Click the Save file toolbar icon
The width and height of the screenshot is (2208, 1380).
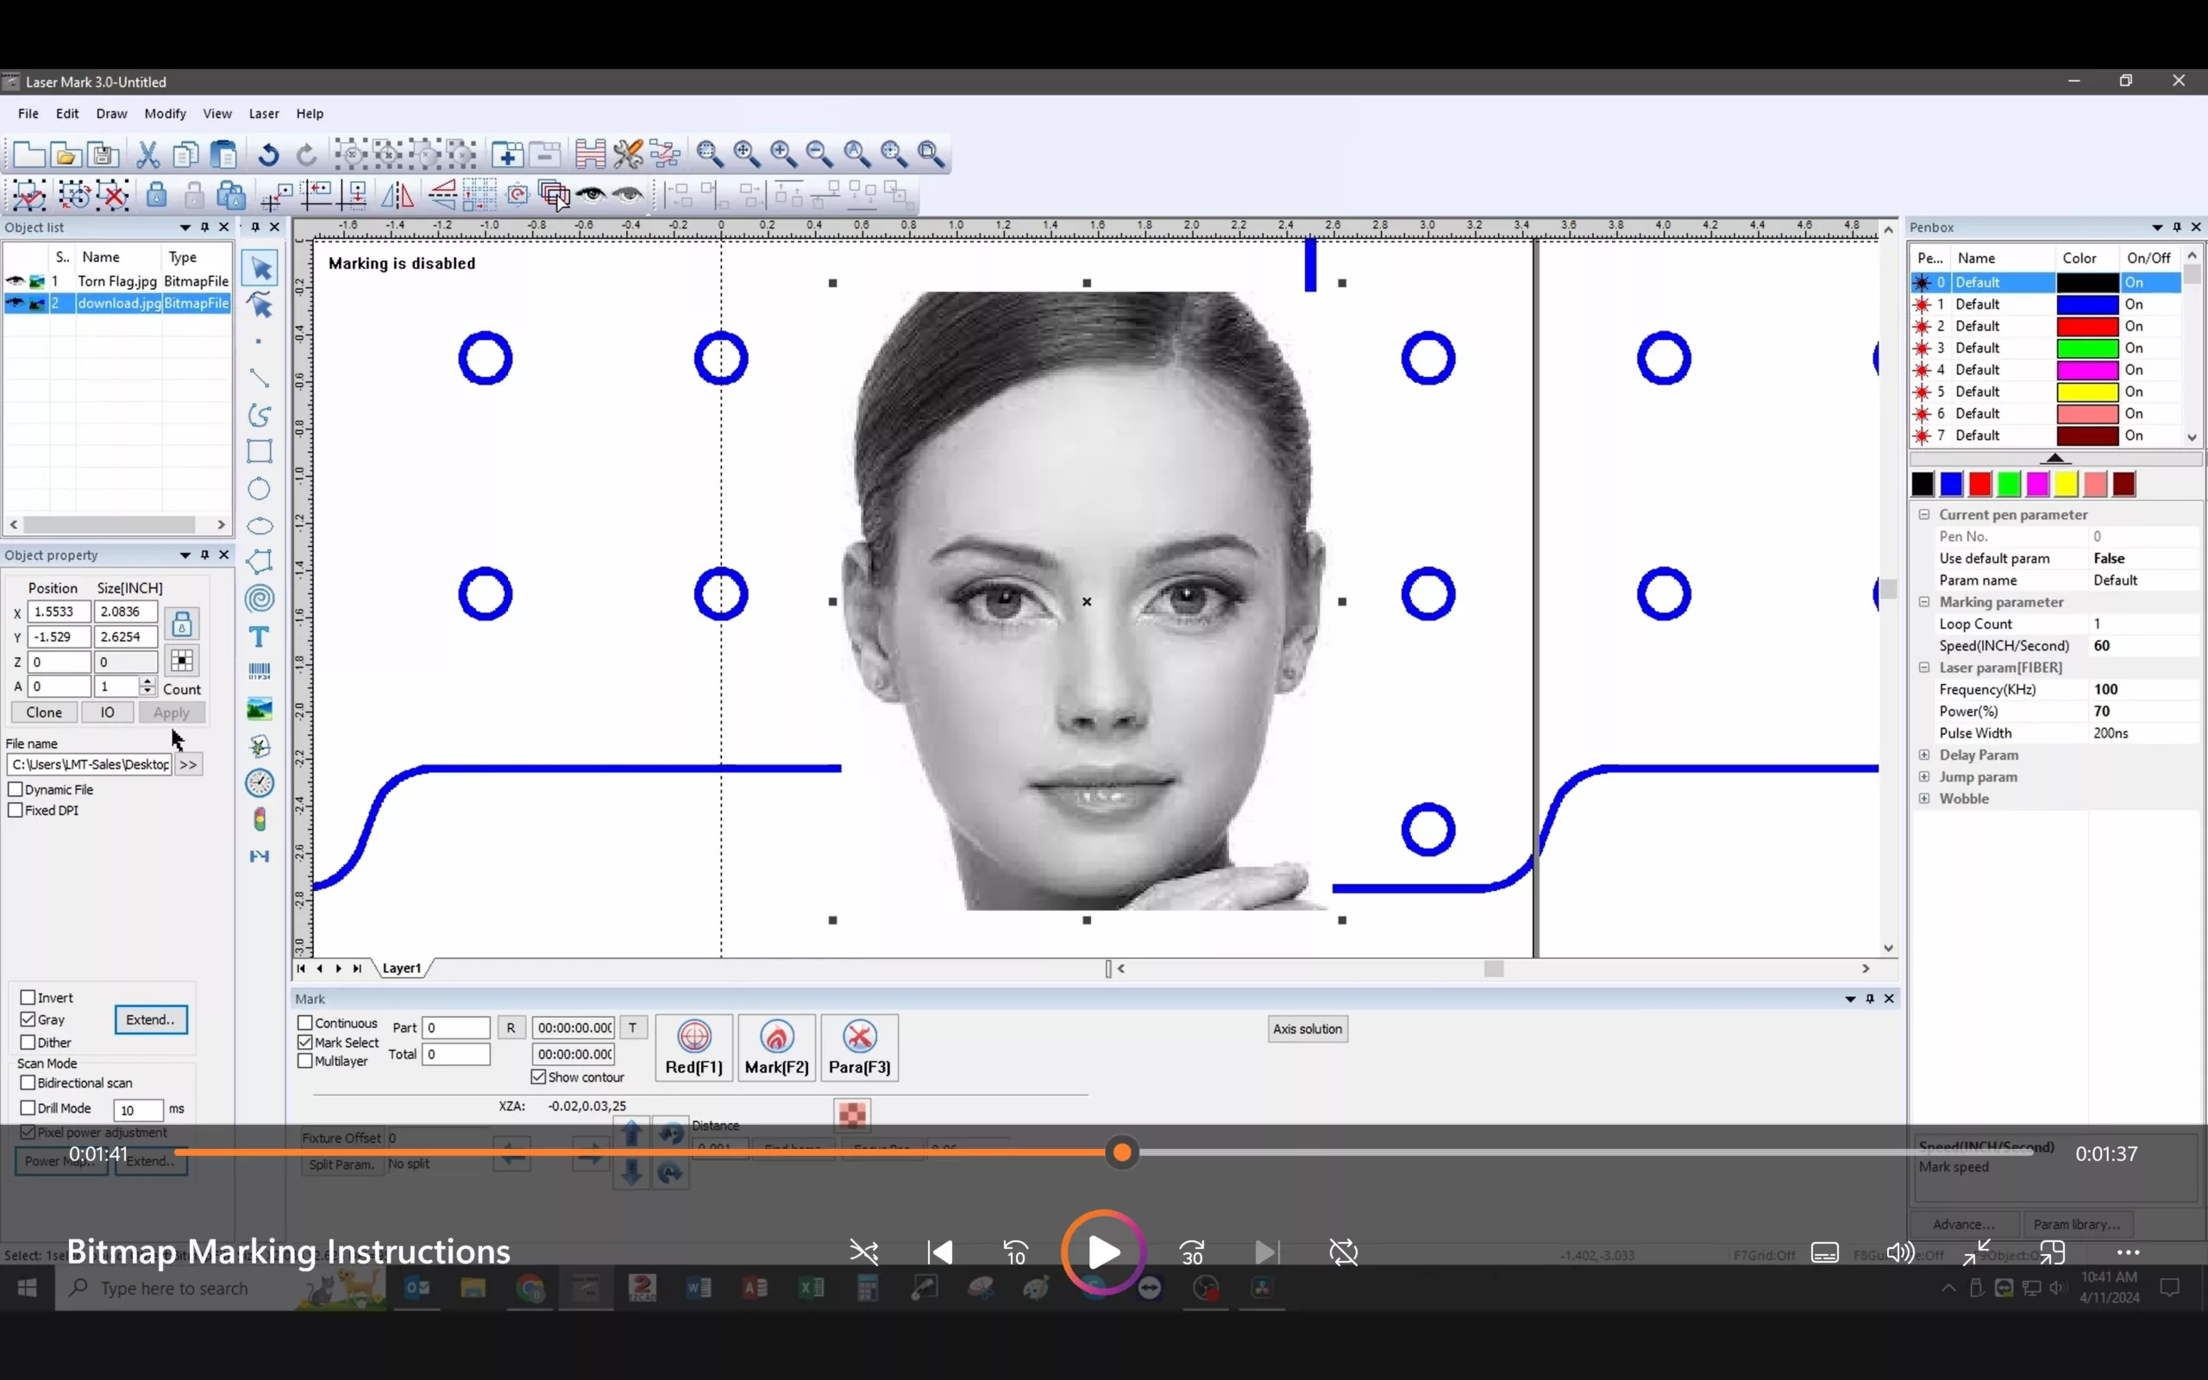[x=103, y=154]
